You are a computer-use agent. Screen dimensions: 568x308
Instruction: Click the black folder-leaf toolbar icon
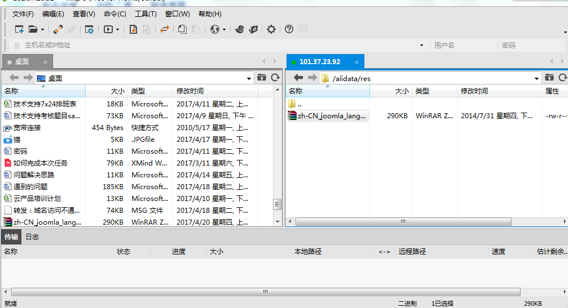tap(254, 29)
